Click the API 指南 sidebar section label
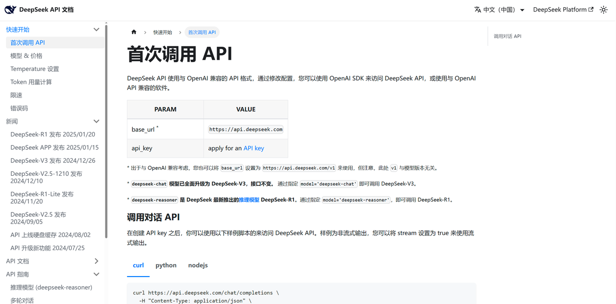 pyautogui.click(x=17, y=274)
